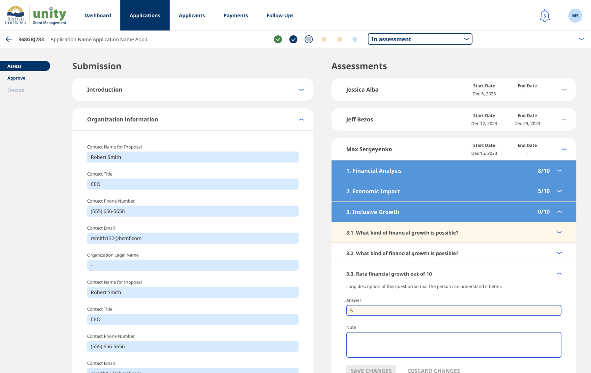The height and width of the screenshot is (373, 591).
Task: Open the In assessment status dropdown
Action: tap(420, 39)
